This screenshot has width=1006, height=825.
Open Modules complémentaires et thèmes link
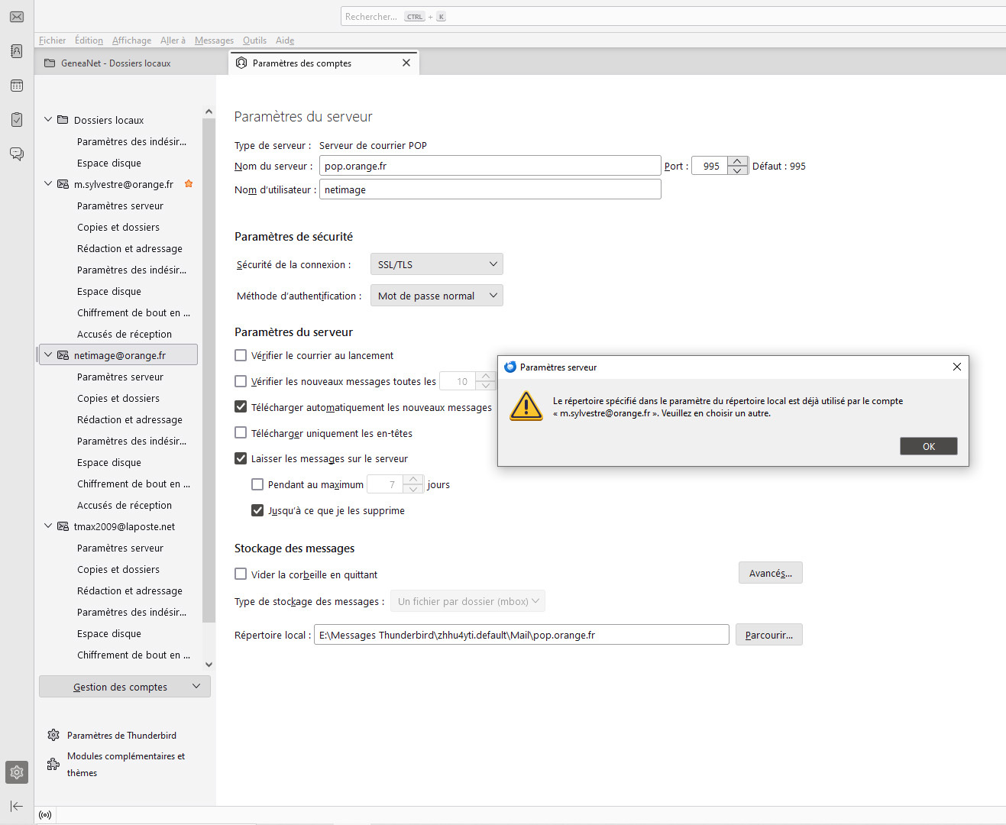[126, 764]
